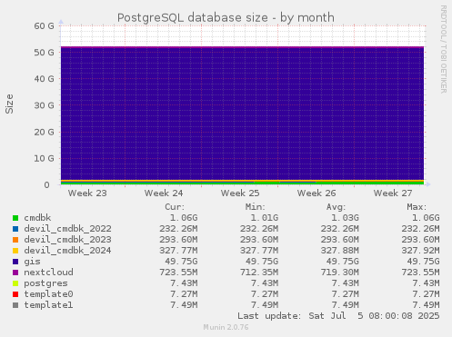Click the Max: column header
Image resolution: width=452 pixels, height=337 pixels.
417,207
